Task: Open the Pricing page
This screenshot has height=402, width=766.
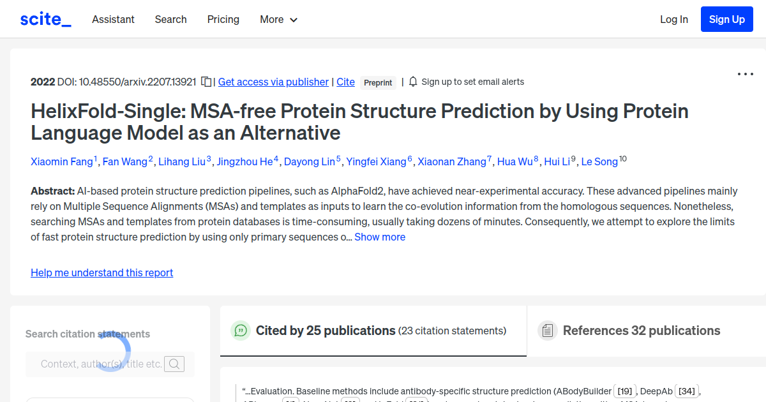Action: pos(223,19)
